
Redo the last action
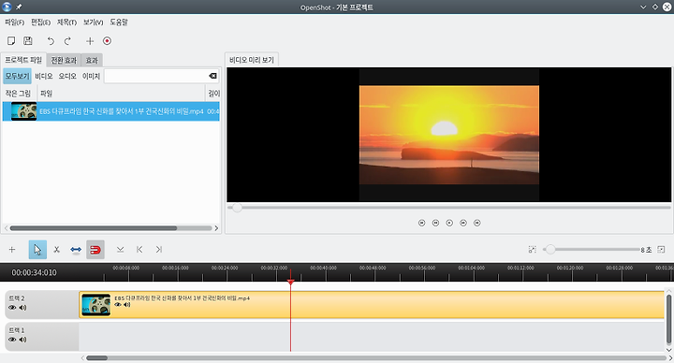point(67,41)
